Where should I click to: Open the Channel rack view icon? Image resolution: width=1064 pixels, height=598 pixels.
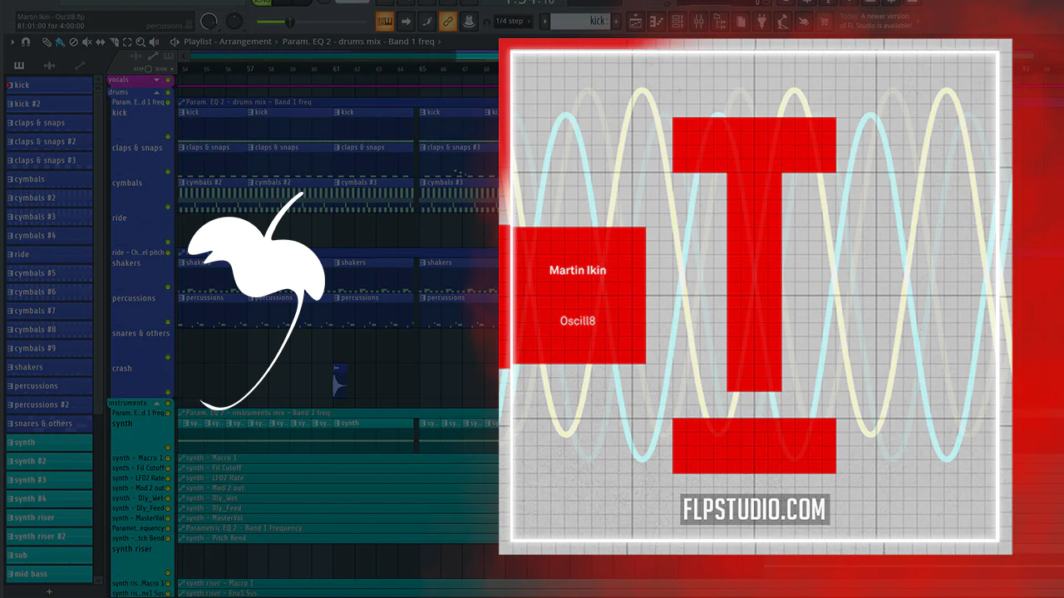click(x=678, y=21)
